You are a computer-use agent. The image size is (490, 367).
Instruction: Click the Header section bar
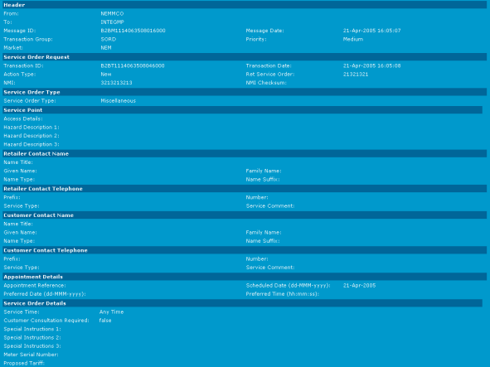pos(245,5)
